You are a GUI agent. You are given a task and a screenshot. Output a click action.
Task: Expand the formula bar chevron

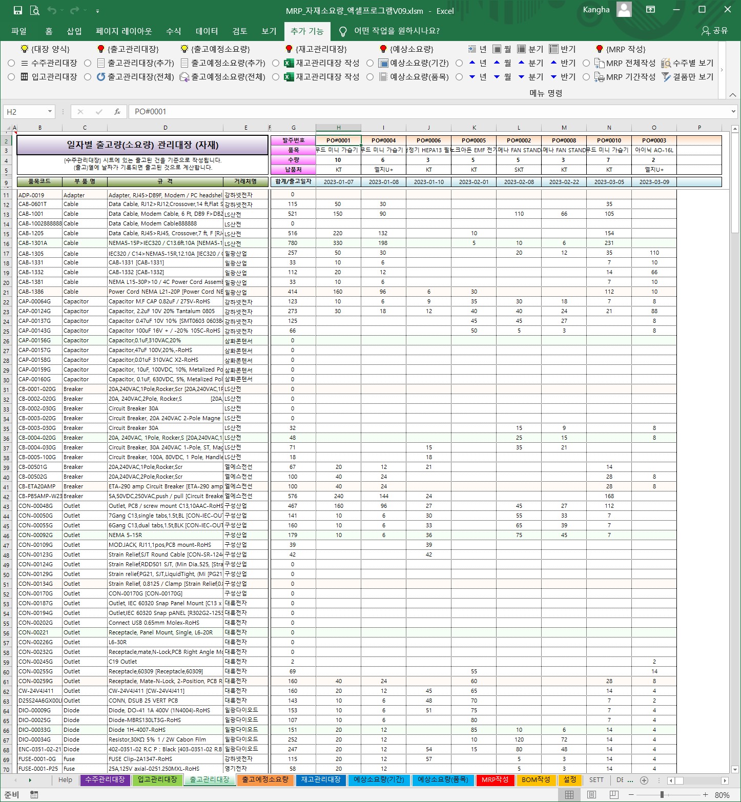[x=733, y=111]
